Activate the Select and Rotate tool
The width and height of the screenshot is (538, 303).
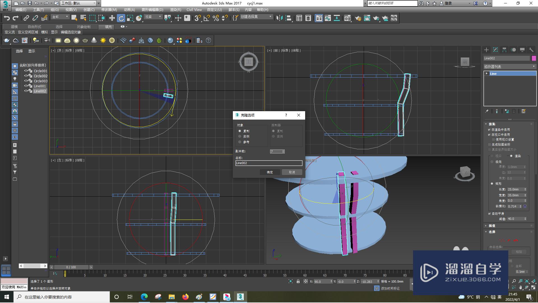121,18
